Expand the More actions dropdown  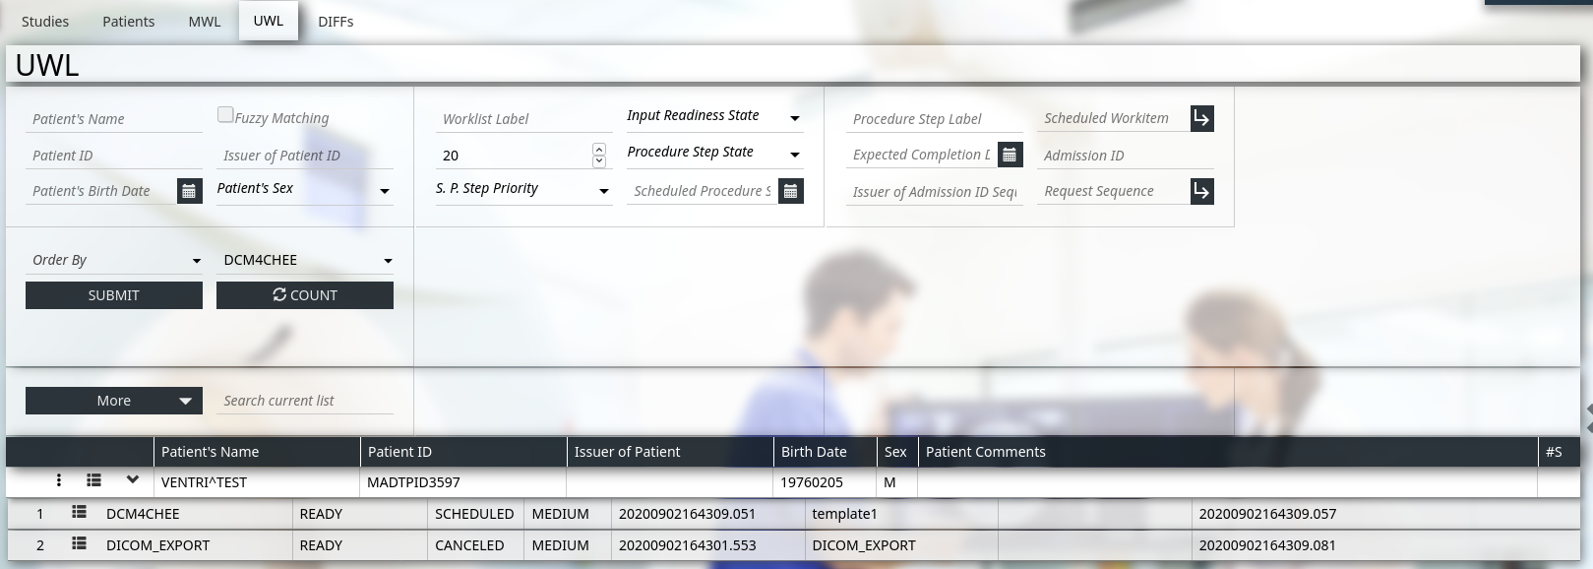click(114, 401)
